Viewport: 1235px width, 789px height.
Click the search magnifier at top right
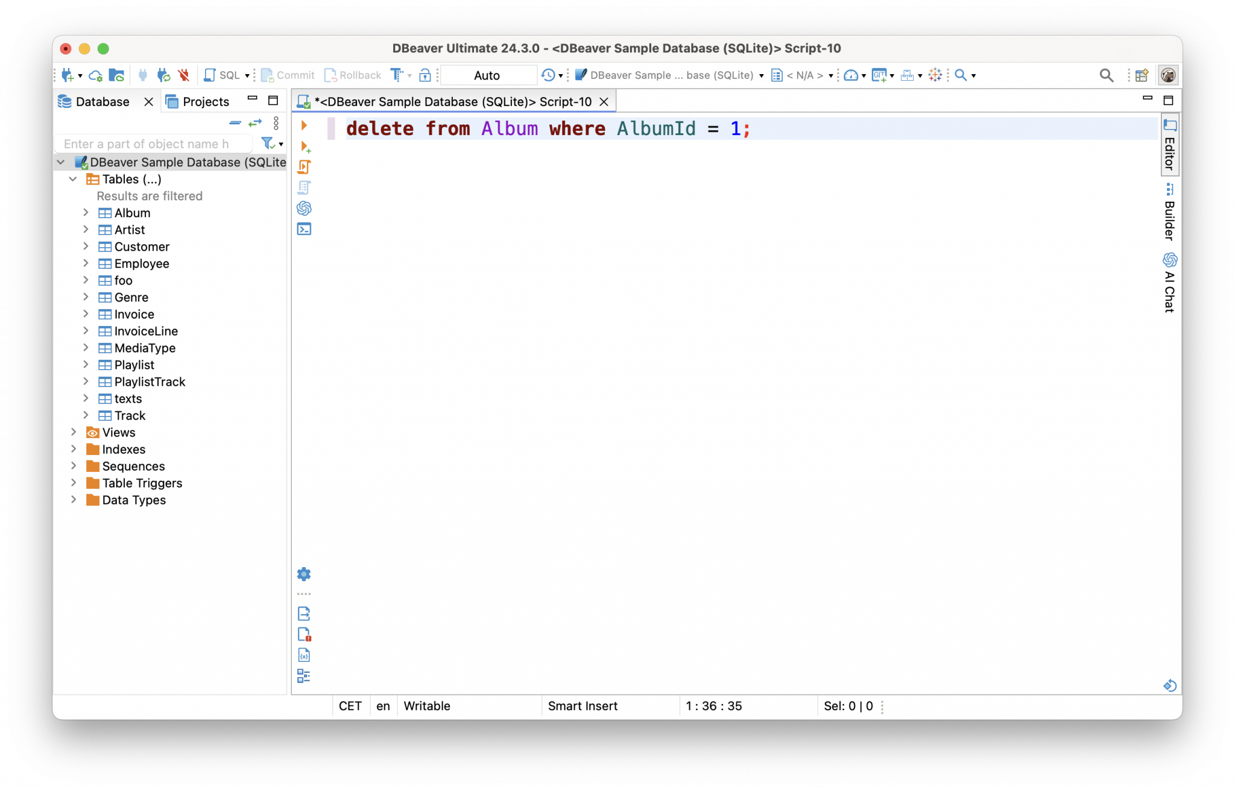click(1107, 75)
